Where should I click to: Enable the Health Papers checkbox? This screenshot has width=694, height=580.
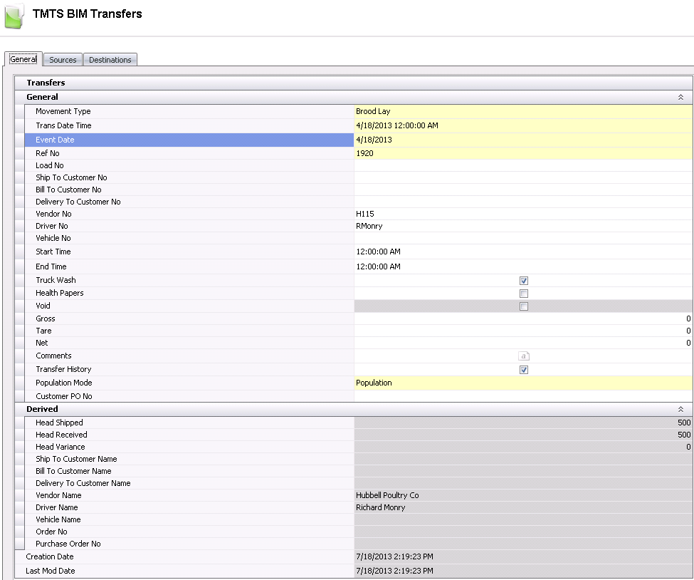pyautogui.click(x=524, y=294)
